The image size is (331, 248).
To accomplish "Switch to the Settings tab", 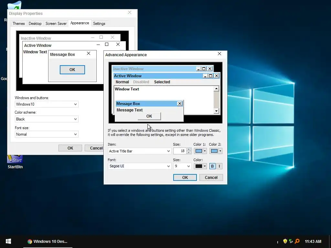I will tap(99, 23).
